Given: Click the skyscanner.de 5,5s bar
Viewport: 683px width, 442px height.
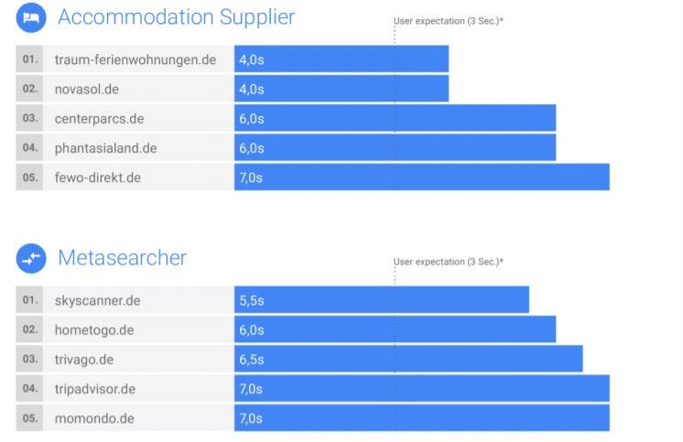Looking at the screenshot, I should coord(382,299).
